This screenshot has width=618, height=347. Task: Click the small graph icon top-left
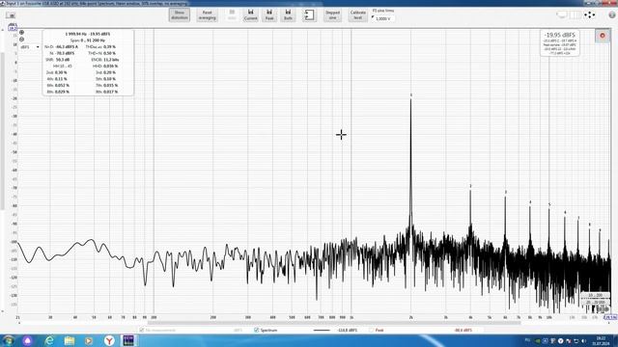[x=11, y=15]
